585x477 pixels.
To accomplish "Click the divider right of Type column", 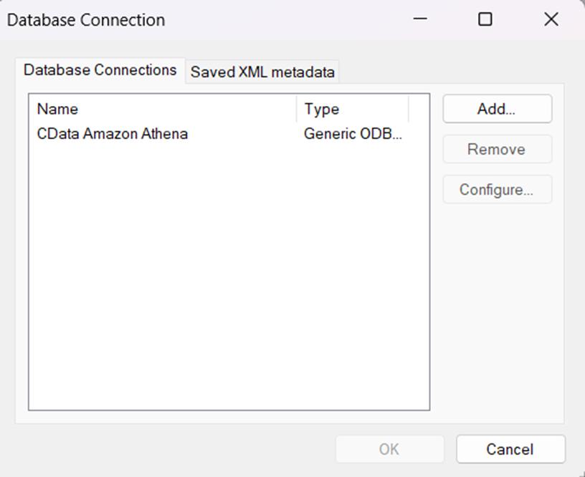I will click(409, 110).
